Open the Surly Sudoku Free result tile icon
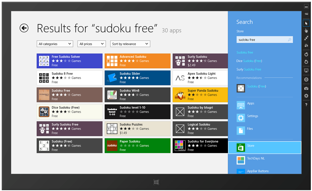 [x=44, y=129]
